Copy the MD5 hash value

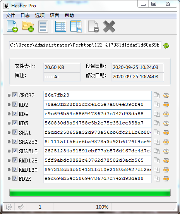(157, 123)
